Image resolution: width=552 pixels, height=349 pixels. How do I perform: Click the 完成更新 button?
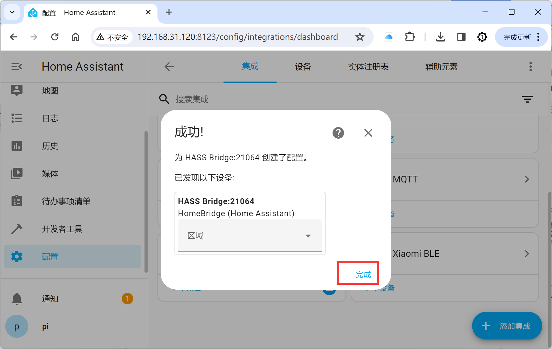click(521, 37)
